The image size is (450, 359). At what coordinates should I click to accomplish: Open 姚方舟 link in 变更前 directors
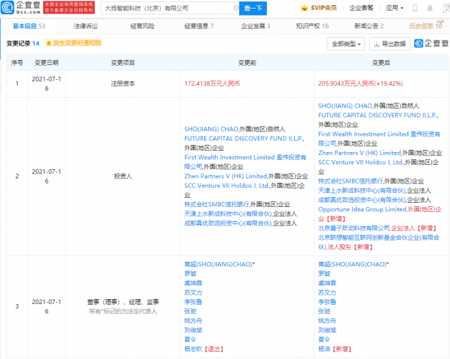(x=193, y=321)
